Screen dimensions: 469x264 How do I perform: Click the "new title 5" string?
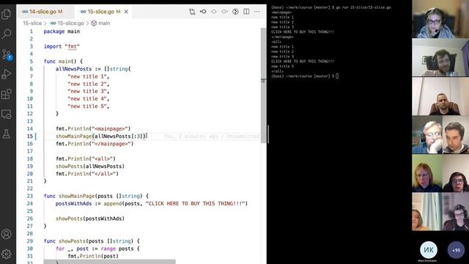pos(87,106)
